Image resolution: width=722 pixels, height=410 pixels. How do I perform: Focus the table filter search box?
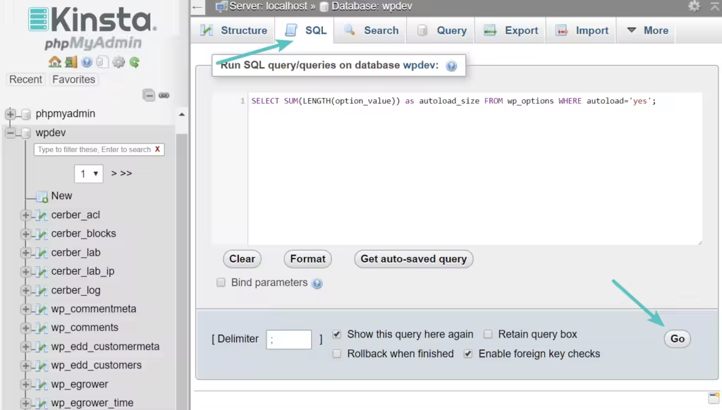pyautogui.click(x=94, y=149)
